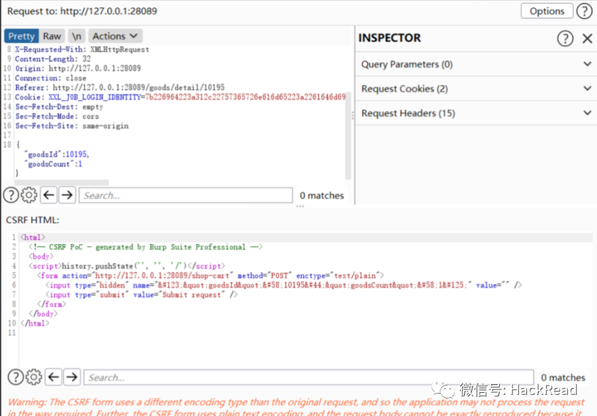597x416 pixels.
Task: Click the history.pushState script line
Action: click(127, 266)
